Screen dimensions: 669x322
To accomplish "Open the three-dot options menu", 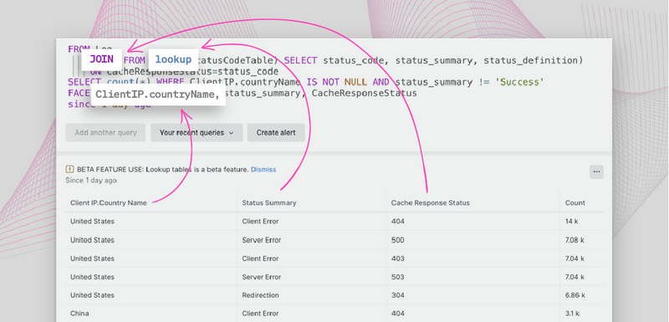I will (596, 172).
